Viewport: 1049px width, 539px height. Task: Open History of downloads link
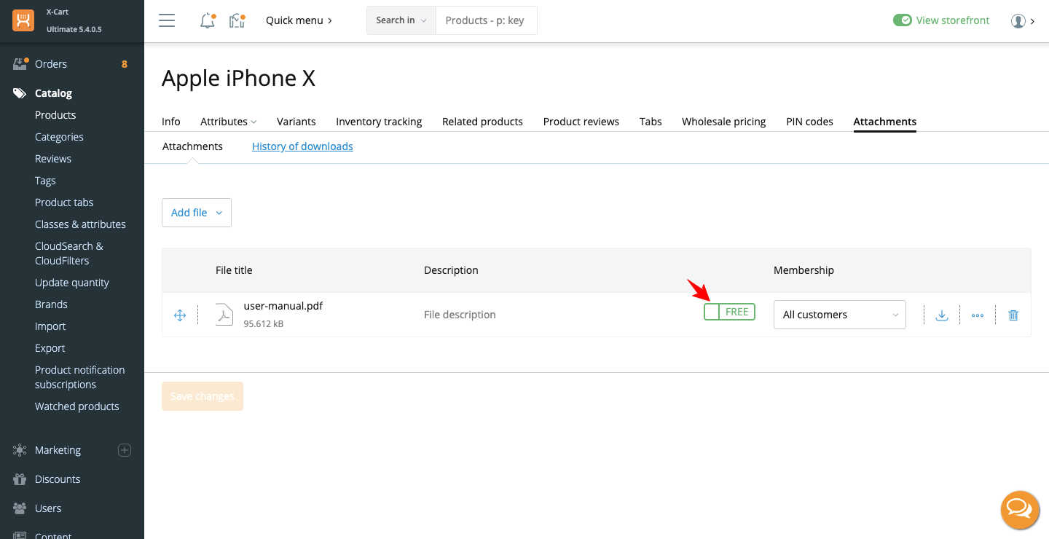pyautogui.click(x=302, y=146)
